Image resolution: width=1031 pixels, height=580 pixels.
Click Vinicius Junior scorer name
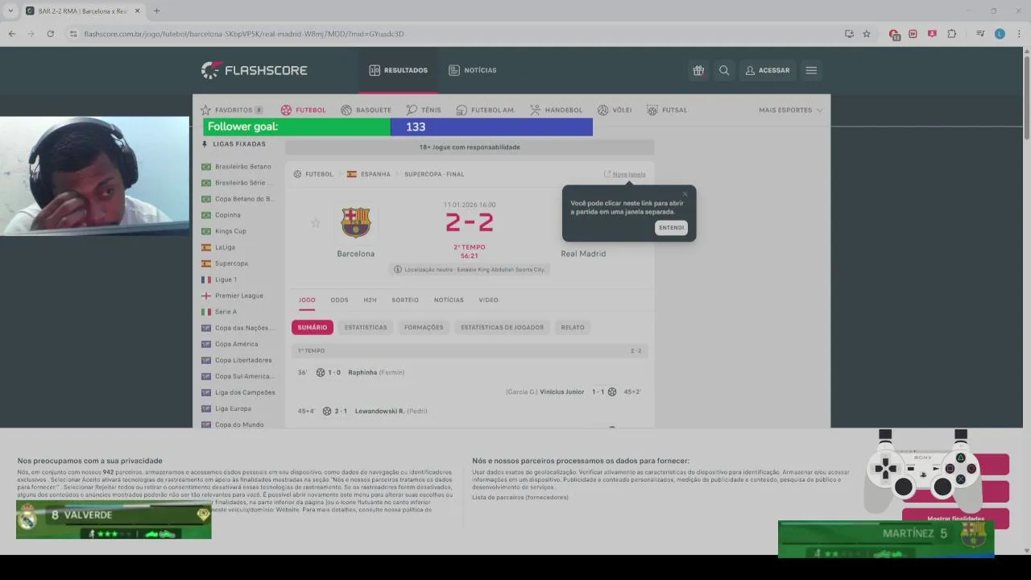[x=562, y=391]
